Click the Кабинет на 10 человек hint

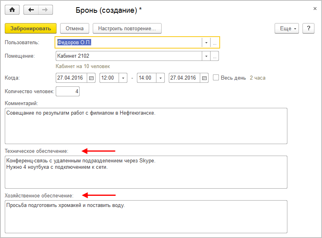click(83, 66)
